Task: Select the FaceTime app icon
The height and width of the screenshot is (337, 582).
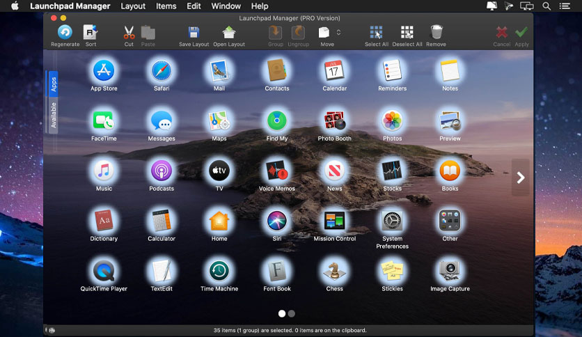Action: (104, 120)
